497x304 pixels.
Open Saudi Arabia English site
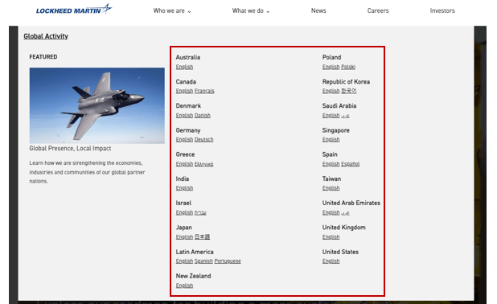click(x=331, y=115)
